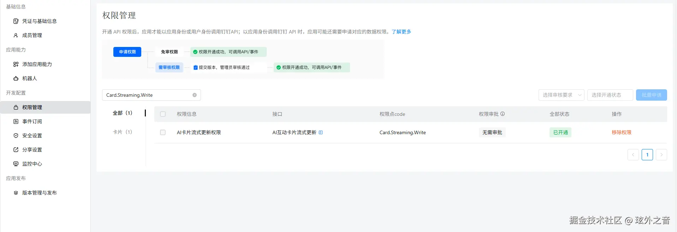Click the 免审权限 label in the flow diagram
The image size is (677, 232).
point(170,52)
